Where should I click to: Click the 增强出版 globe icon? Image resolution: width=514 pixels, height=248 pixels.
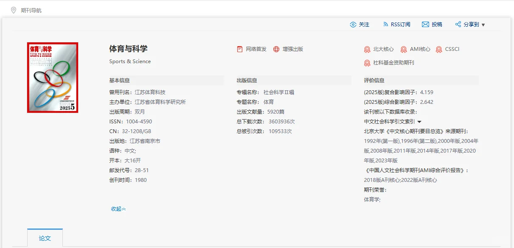click(x=277, y=49)
